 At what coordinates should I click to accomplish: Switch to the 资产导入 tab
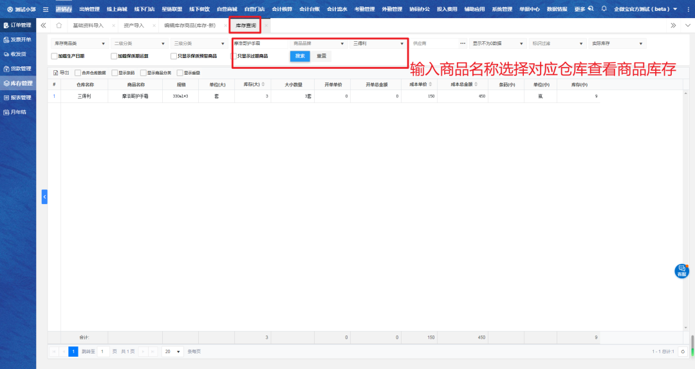[x=133, y=25]
